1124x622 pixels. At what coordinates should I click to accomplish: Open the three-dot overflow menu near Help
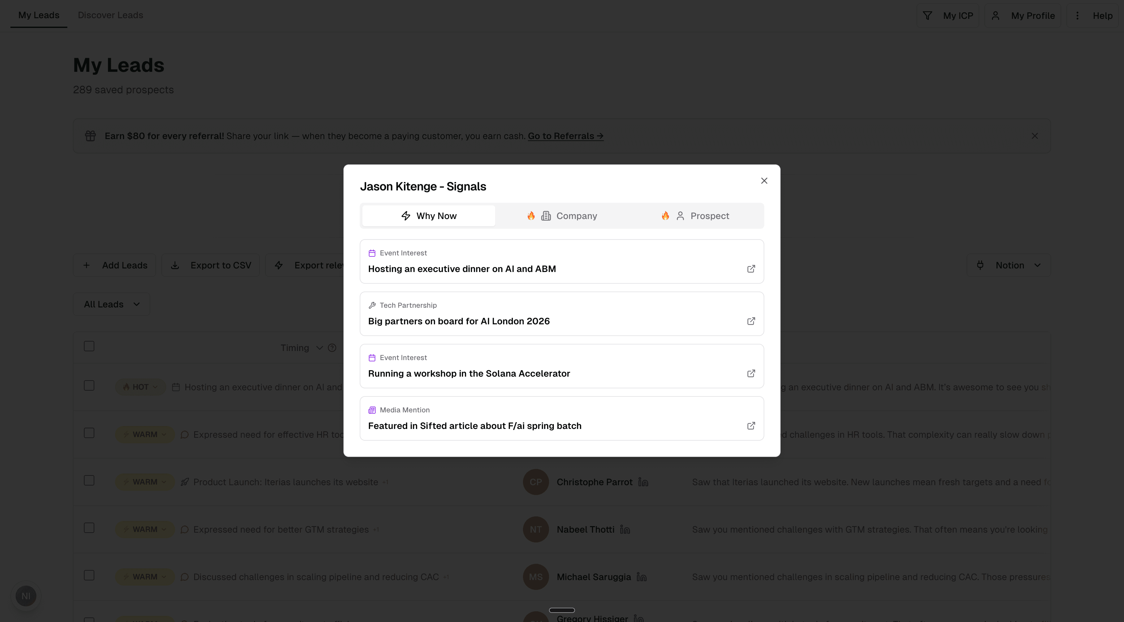pos(1077,15)
